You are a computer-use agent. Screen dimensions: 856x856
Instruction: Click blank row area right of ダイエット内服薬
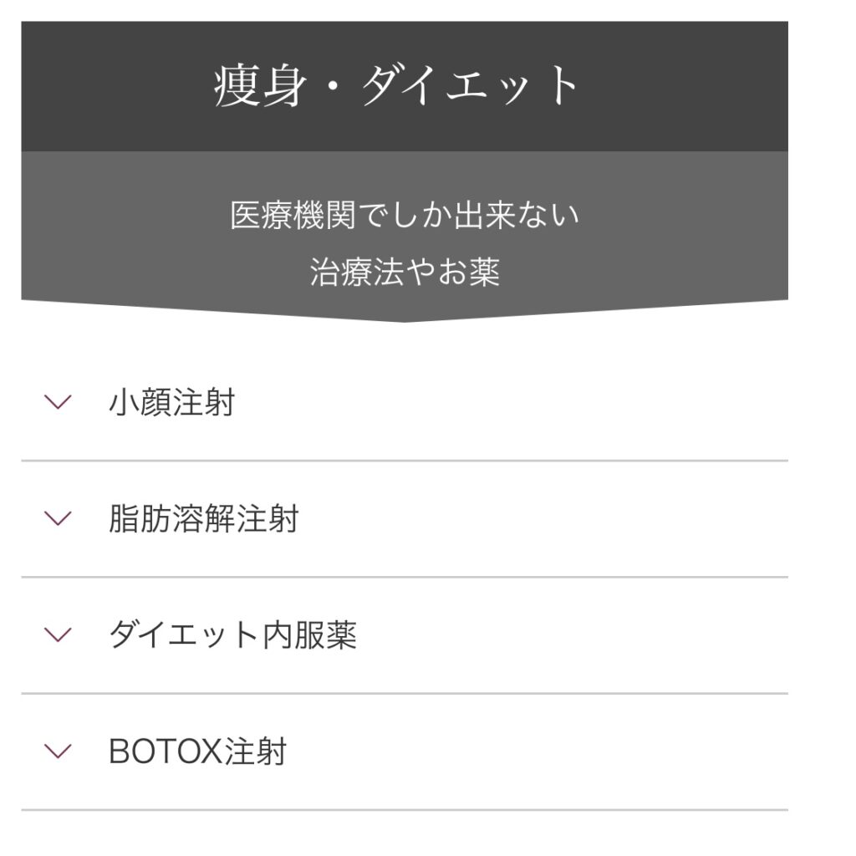click(x=572, y=635)
